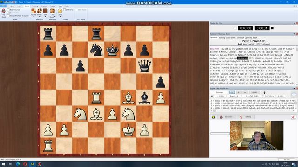The height and width of the screenshot is (167, 298).
Task: Open the Home ribbon tab
Action: pyautogui.click(x=12, y=6)
